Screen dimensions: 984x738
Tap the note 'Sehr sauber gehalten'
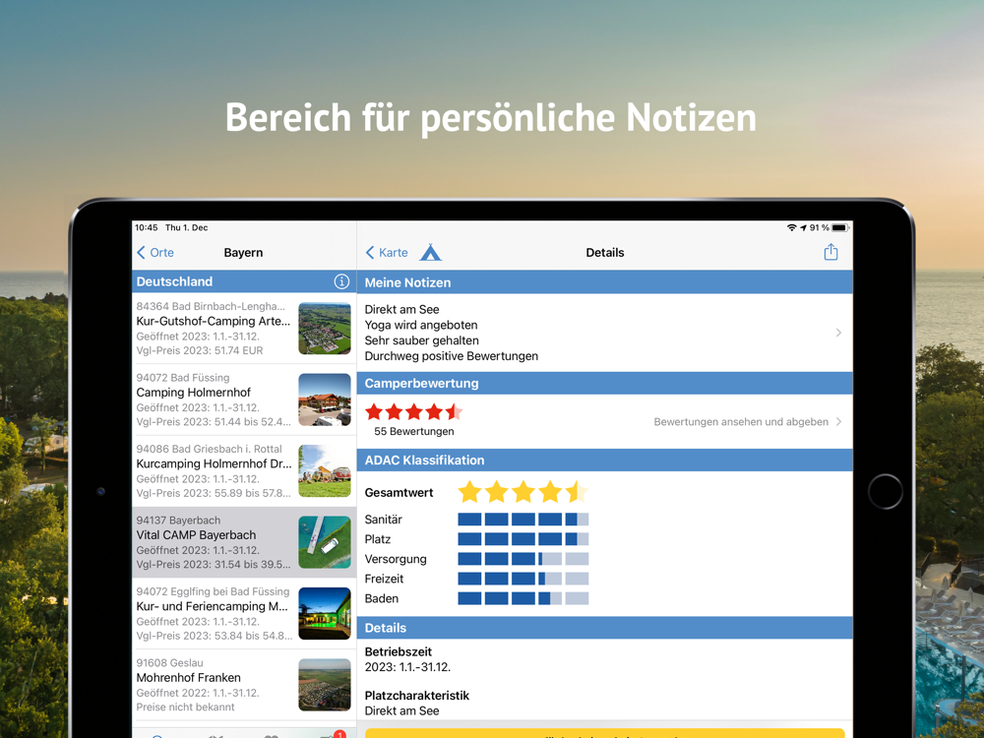pyautogui.click(x=422, y=340)
